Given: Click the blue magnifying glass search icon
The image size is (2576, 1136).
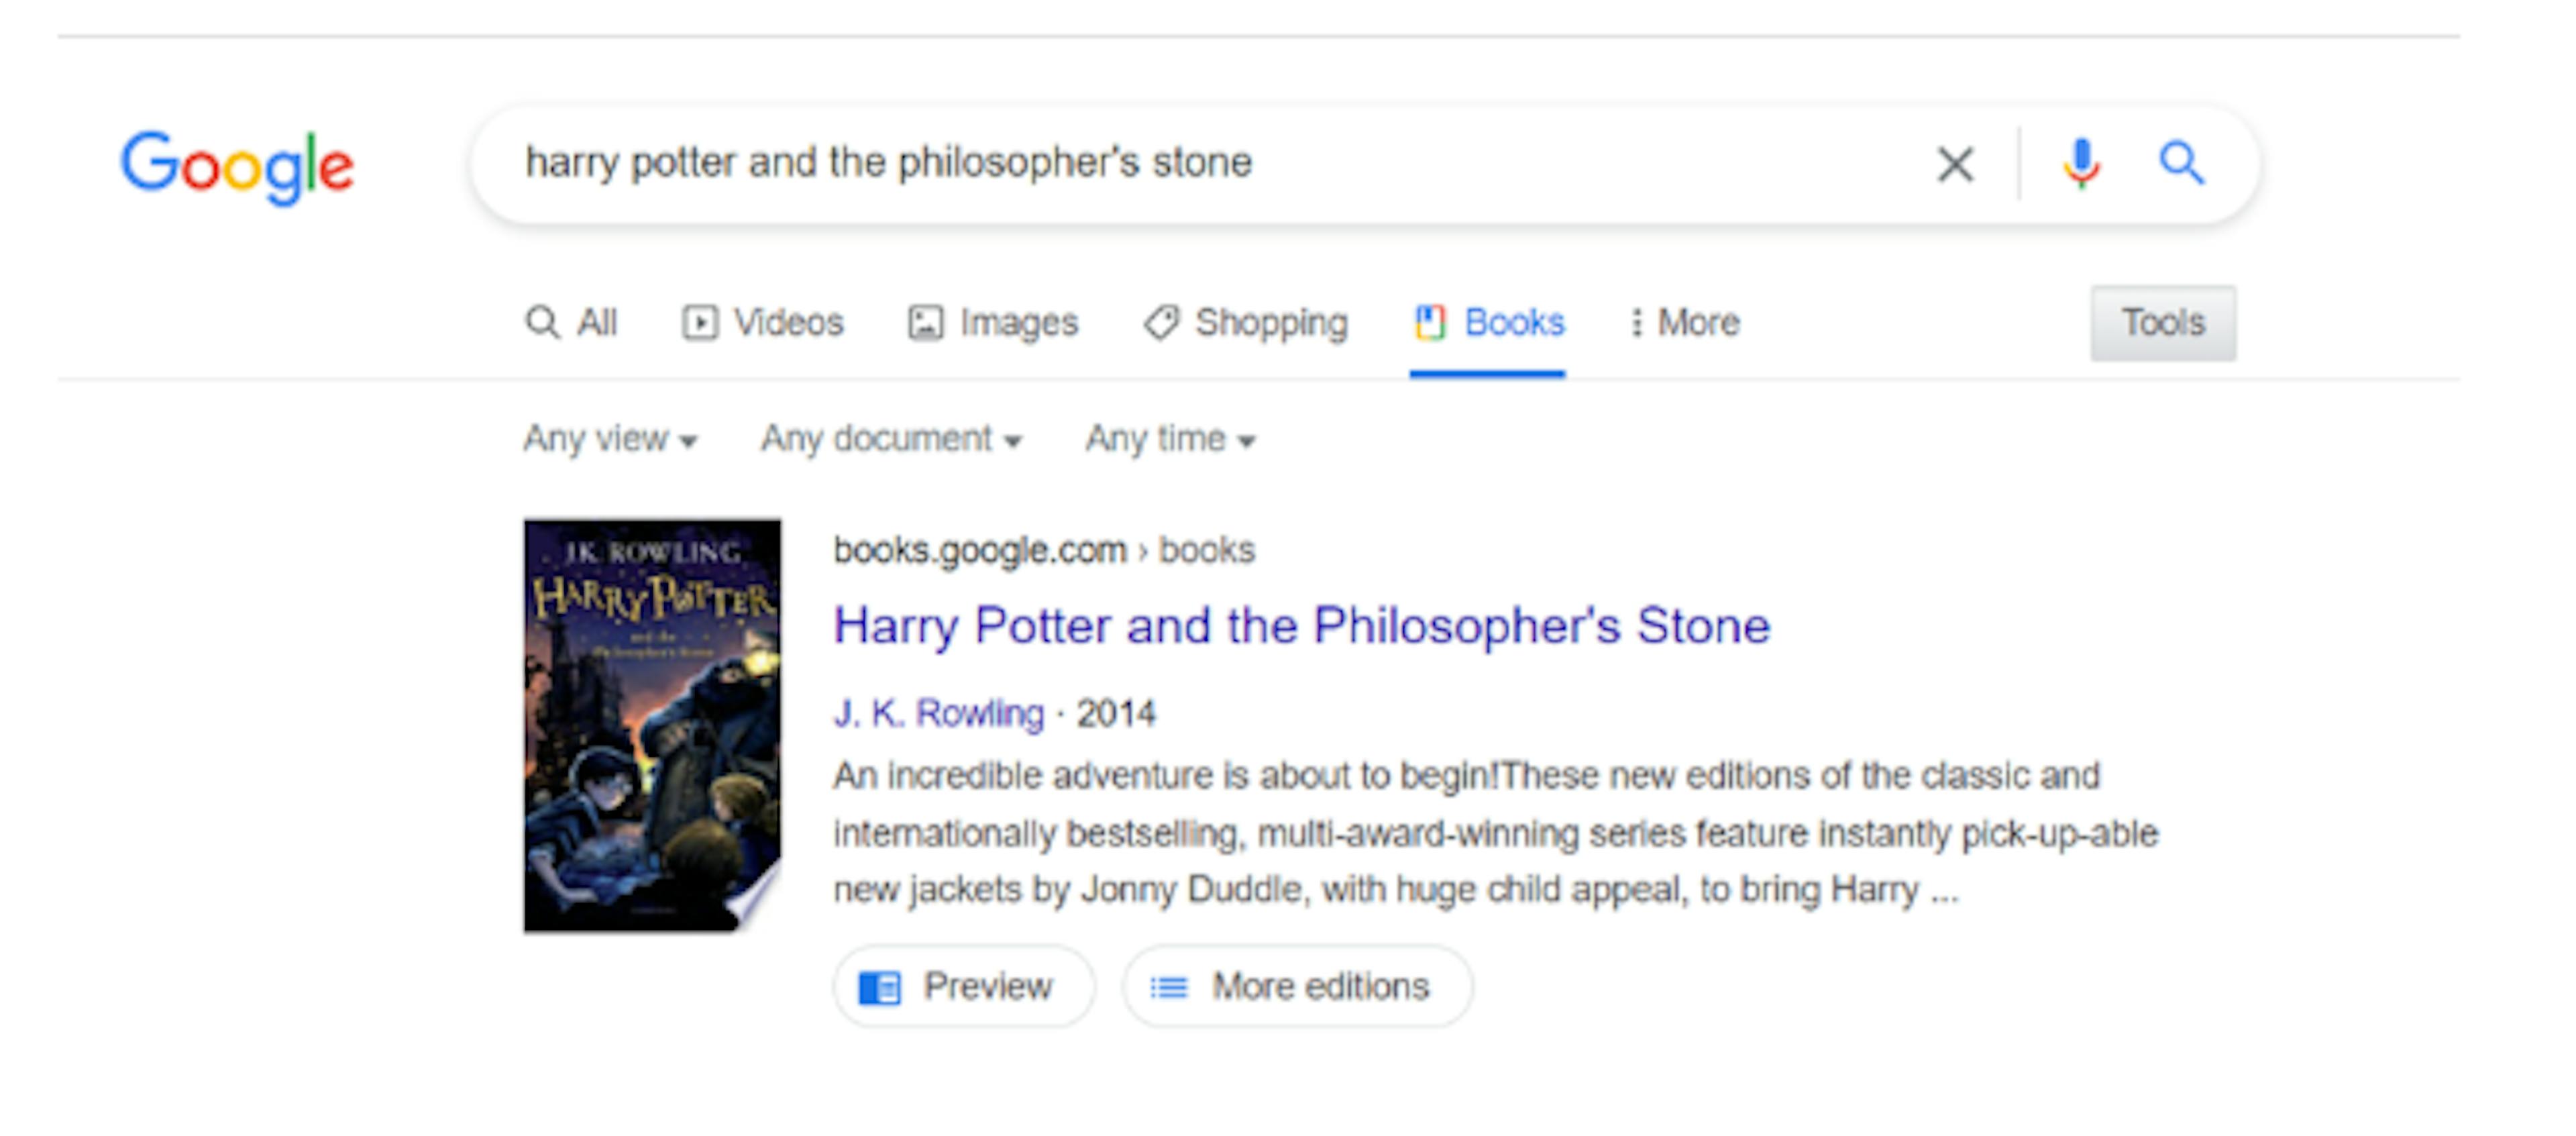Looking at the screenshot, I should coord(2181,164).
